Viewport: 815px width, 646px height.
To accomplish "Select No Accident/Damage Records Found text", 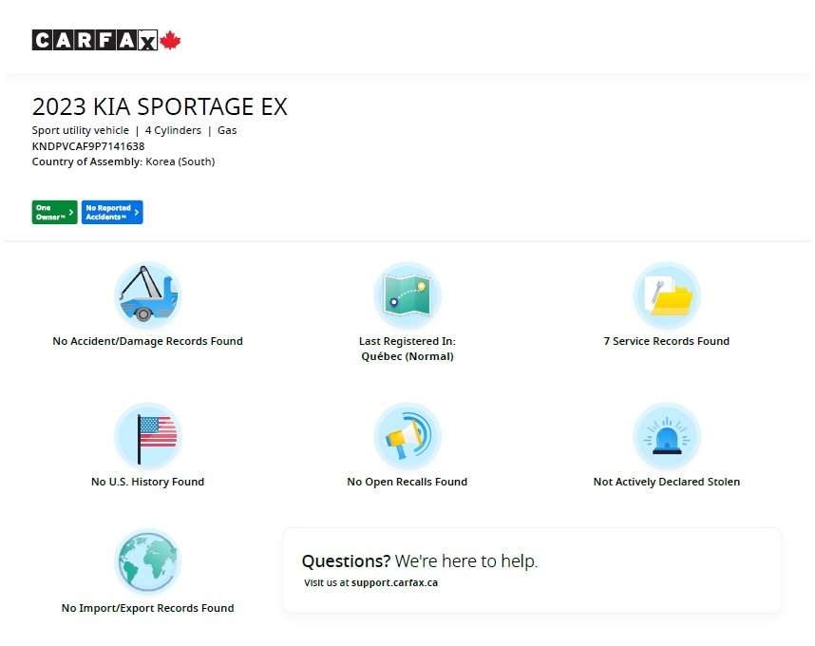I will [147, 341].
